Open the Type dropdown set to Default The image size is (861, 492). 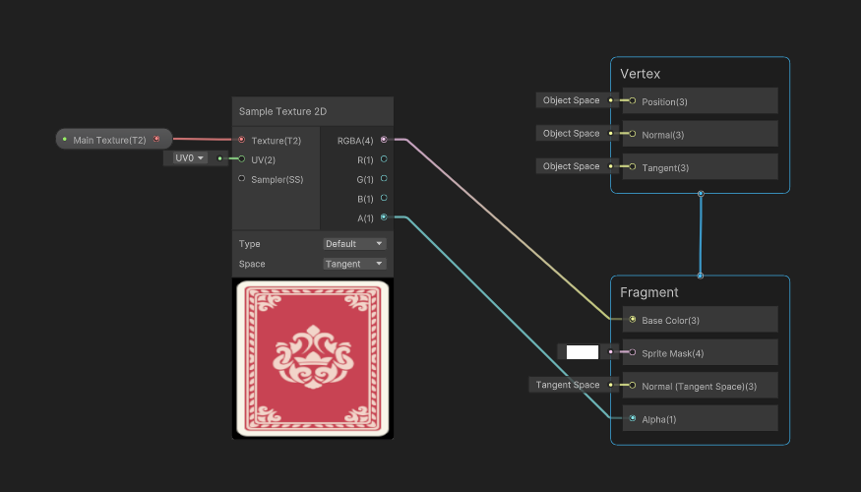[354, 244]
